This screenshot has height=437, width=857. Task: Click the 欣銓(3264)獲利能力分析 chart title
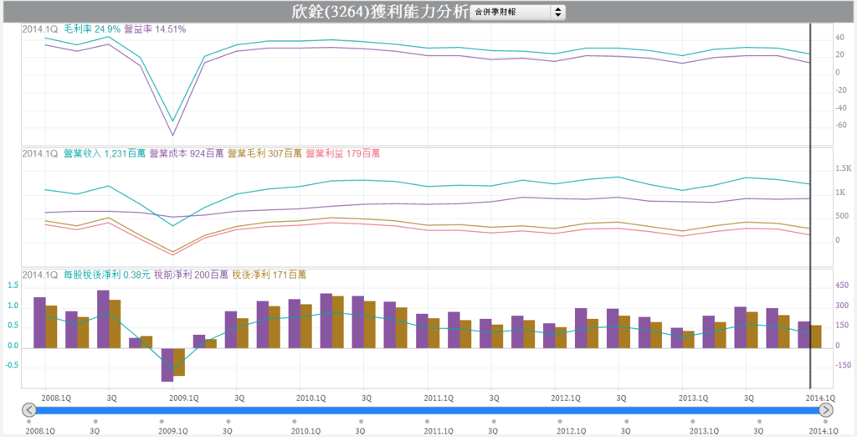tap(379, 12)
